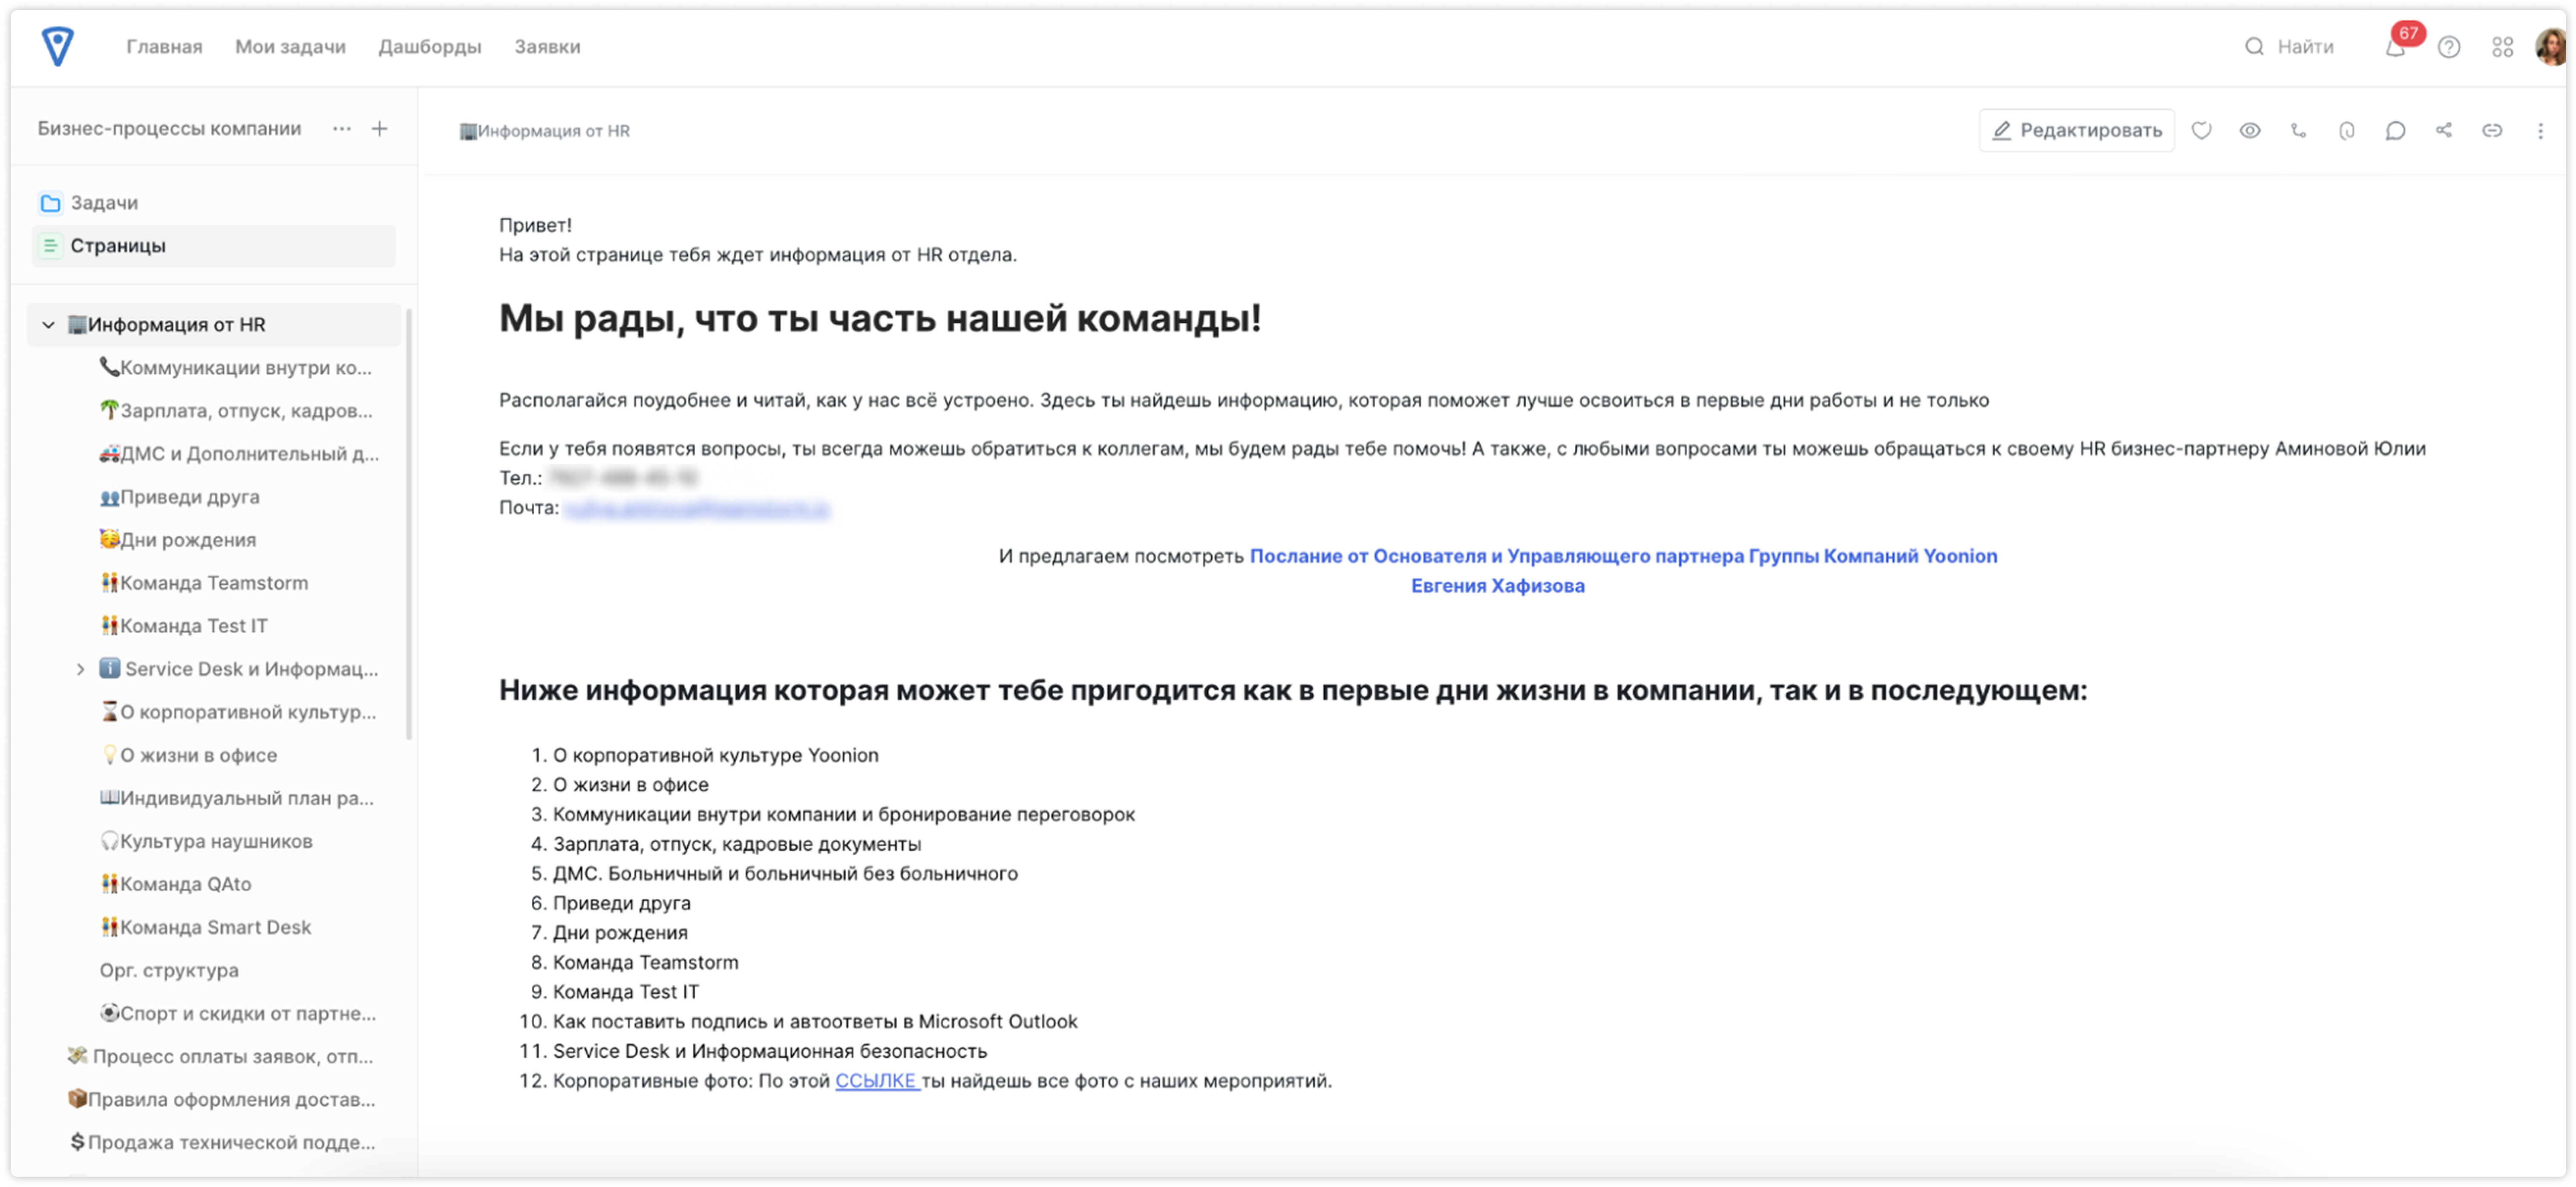
Task: Open Правила оформления достав... page
Action: [x=221, y=1099]
